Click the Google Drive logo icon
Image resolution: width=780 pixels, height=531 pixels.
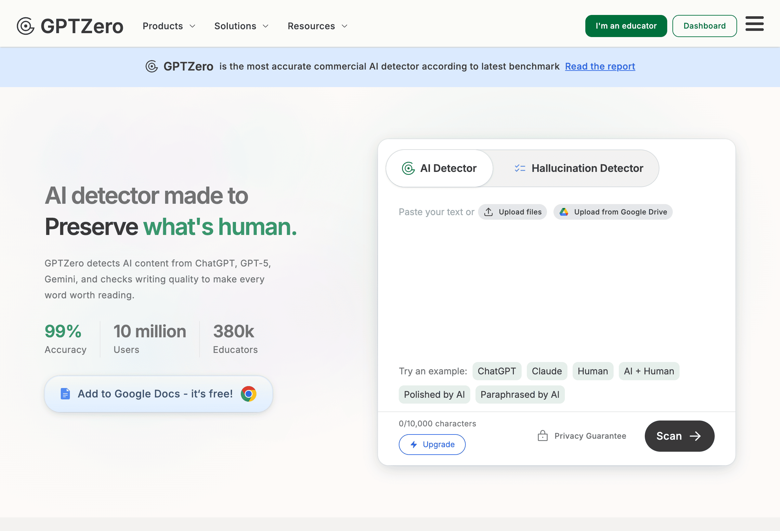(564, 212)
